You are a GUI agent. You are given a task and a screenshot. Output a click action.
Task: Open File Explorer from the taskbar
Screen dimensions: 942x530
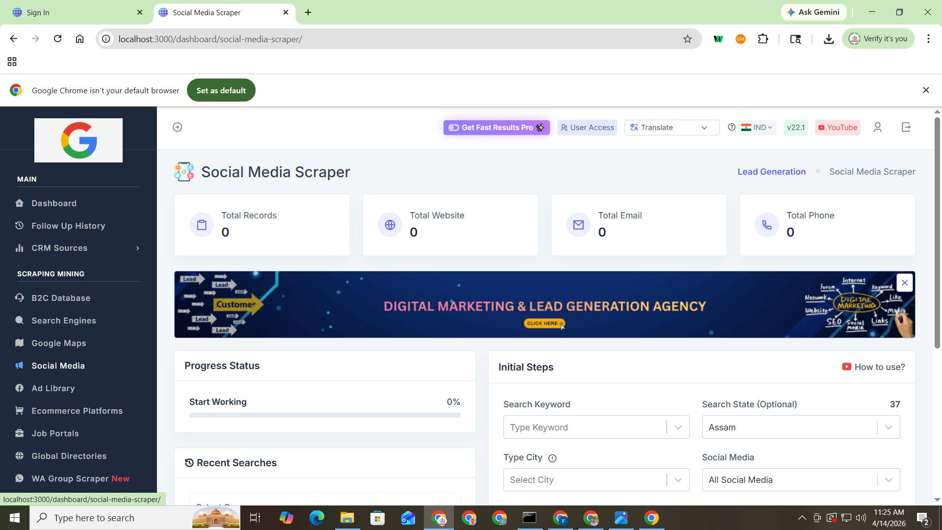pyautogui.click(x=347, y=518)
